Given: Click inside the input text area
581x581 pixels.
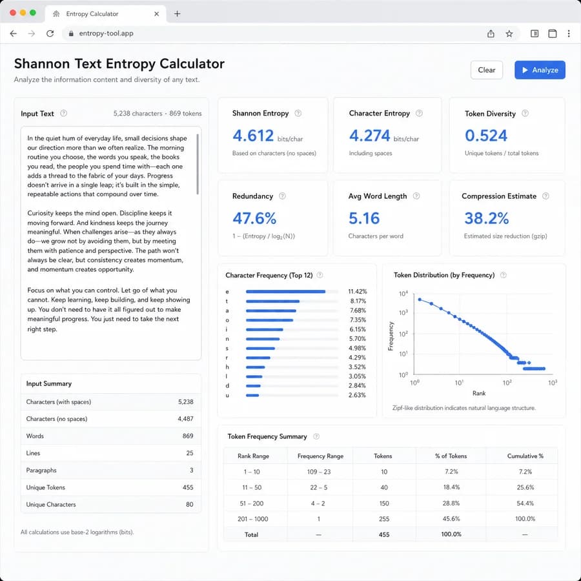Looking at the screenshot, I should [x=111, y=243].
